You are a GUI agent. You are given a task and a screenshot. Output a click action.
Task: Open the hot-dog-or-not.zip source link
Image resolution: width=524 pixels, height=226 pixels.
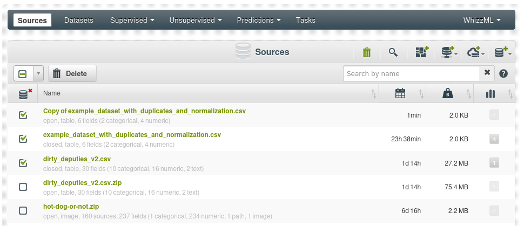pos(71,206)
